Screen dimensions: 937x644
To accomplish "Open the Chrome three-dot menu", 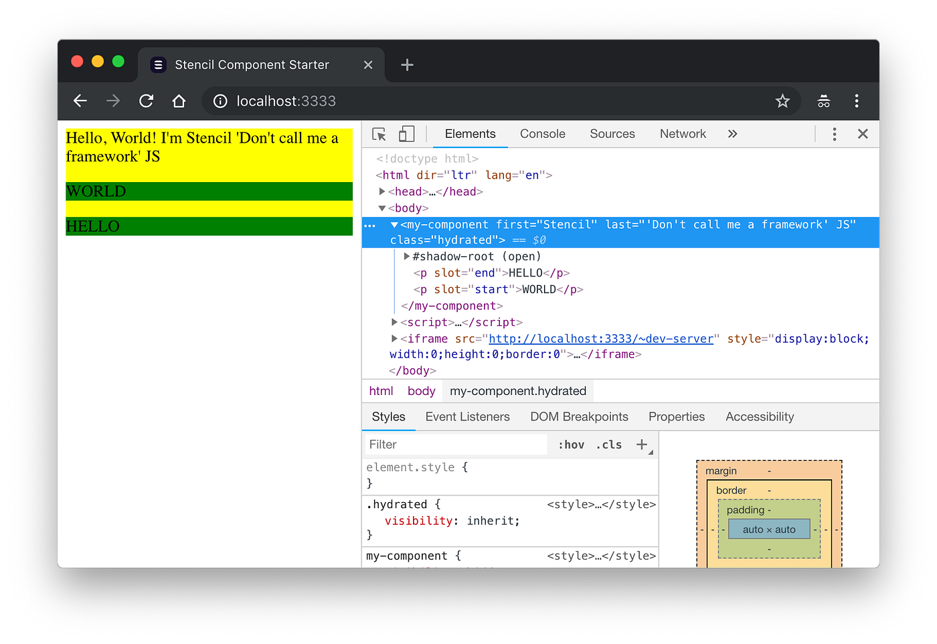I will 857,101.
